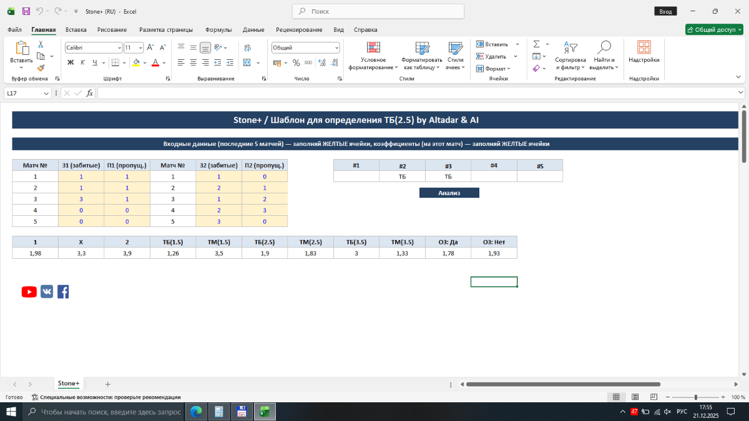
Task: Click the percent style icon
Action: point(296,62)
